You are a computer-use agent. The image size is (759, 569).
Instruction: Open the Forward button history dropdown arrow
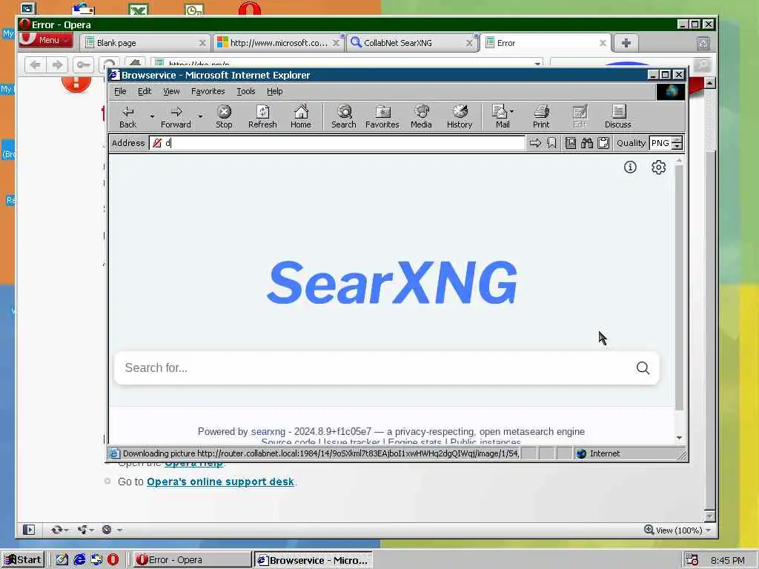tap(200, 116)
